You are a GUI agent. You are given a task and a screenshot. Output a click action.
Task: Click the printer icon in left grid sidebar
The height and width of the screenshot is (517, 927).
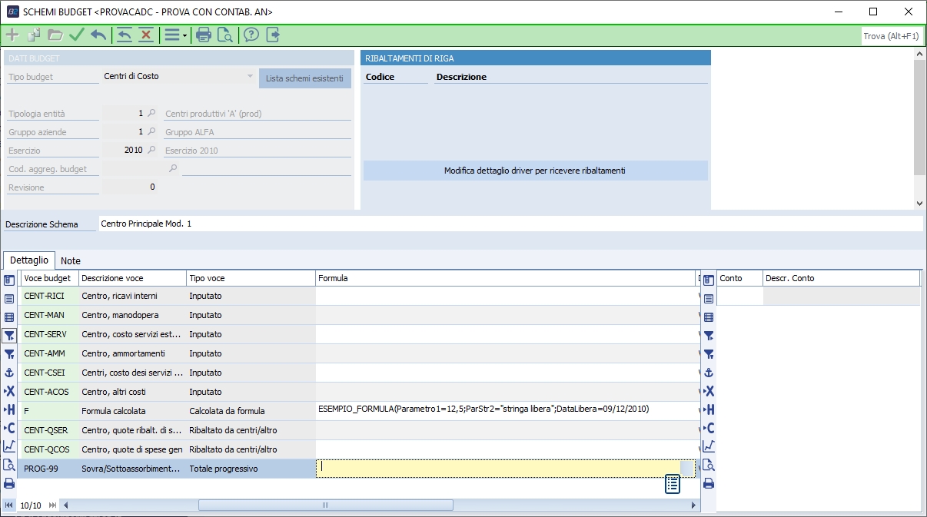point(9,483)
